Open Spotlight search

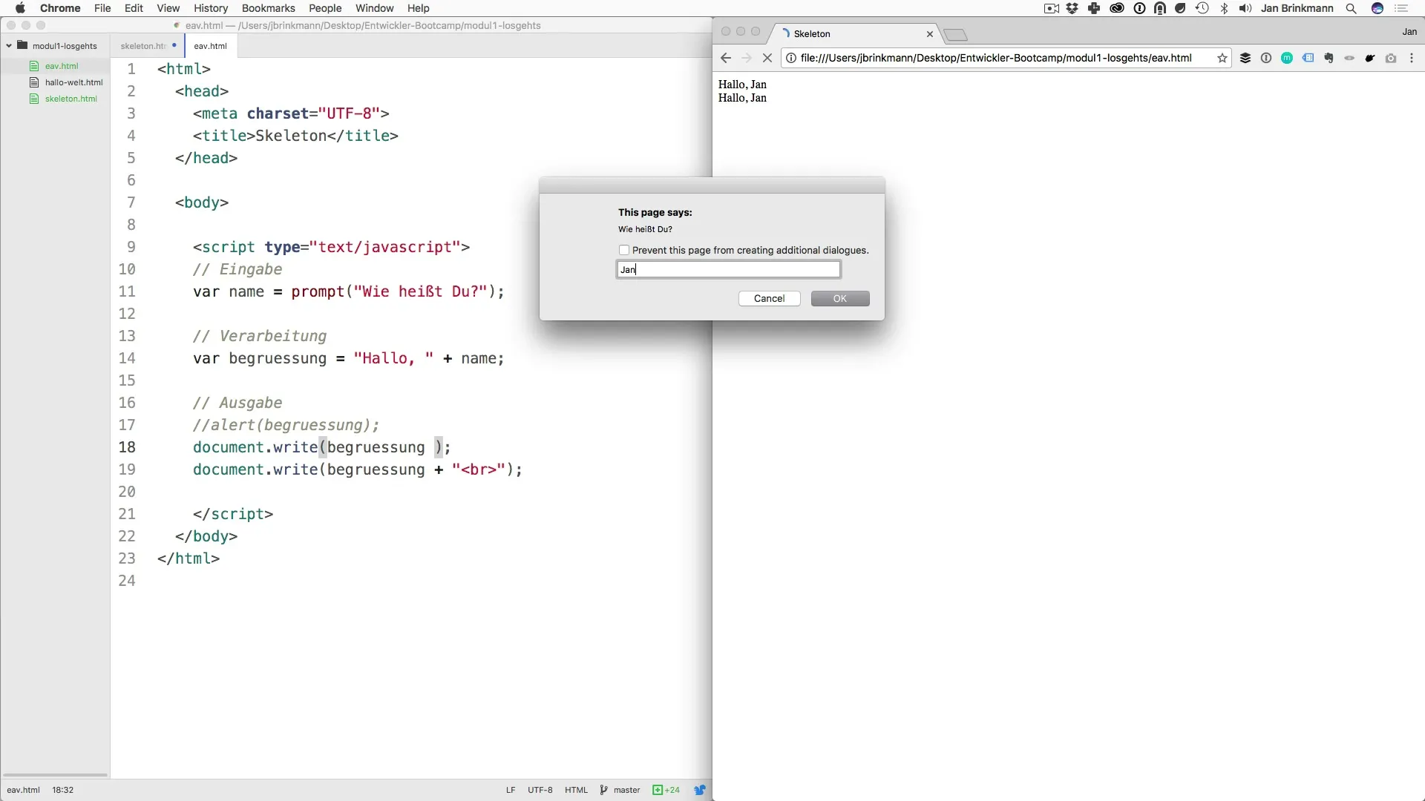click(1352, 8)
